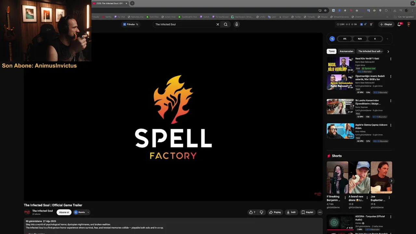Open the browser downloads icon
This screenshot has width=416, height=234.
pos(395,10)
